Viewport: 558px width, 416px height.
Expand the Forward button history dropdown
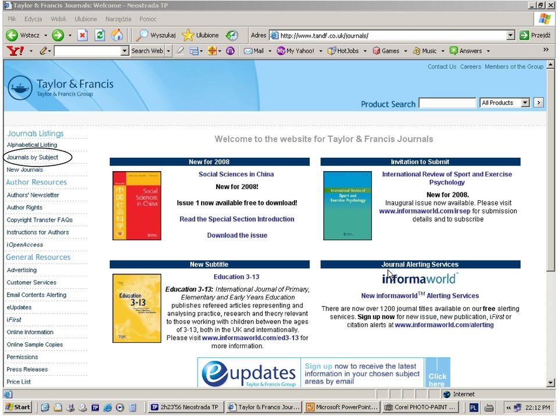[70, 35]
